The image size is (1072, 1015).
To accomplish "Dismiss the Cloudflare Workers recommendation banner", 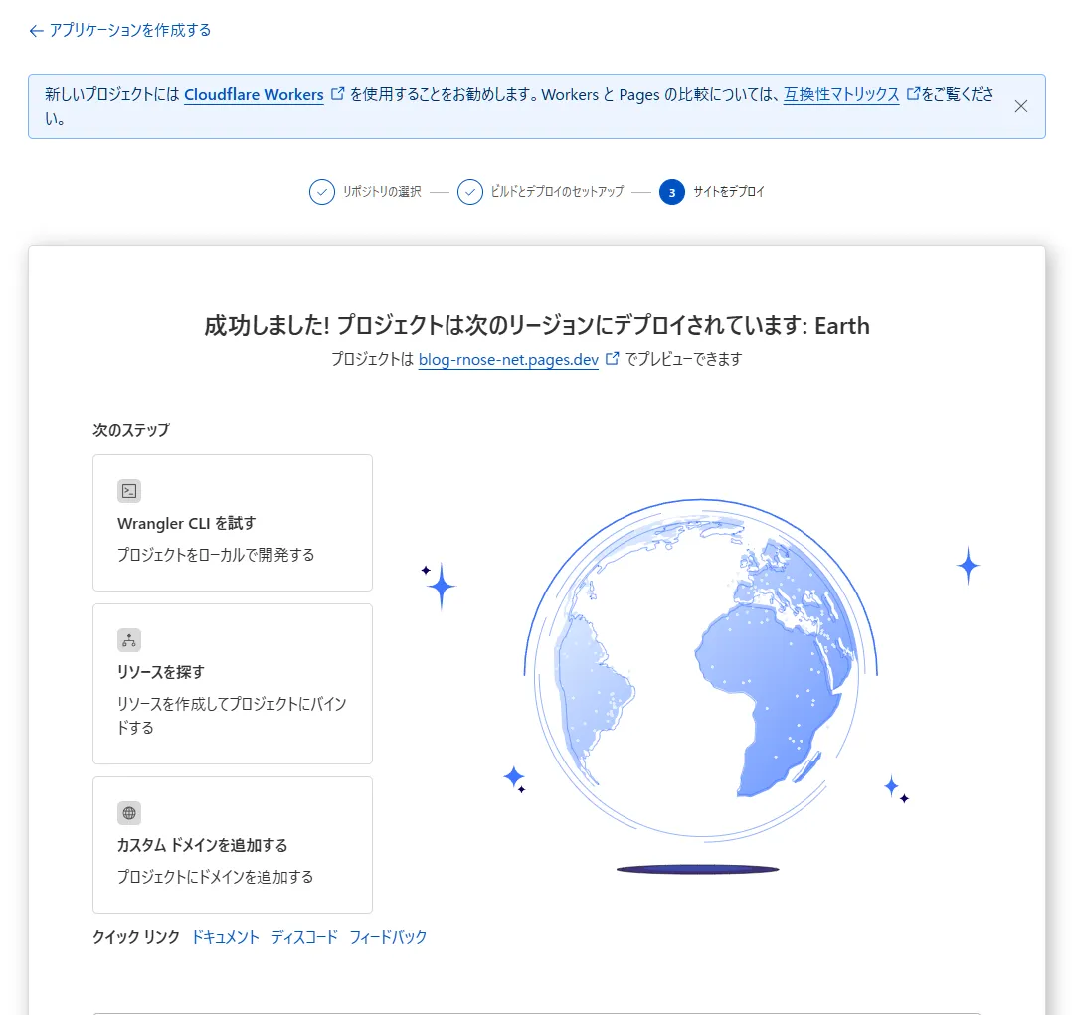I will 1021,106.
